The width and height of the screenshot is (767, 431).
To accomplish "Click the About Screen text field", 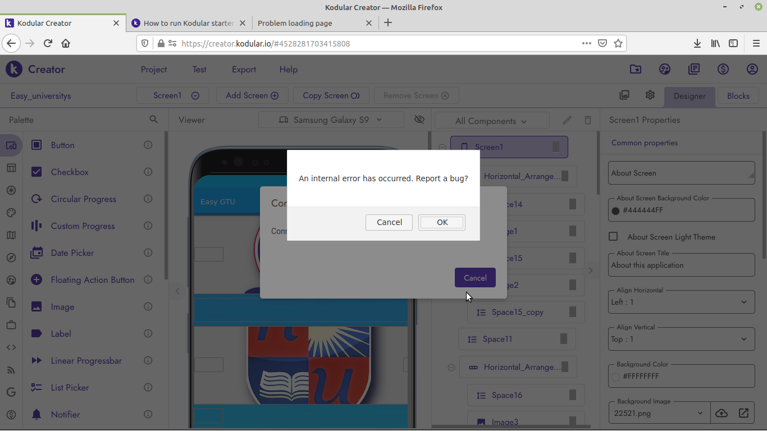I will tap(682, 173).
